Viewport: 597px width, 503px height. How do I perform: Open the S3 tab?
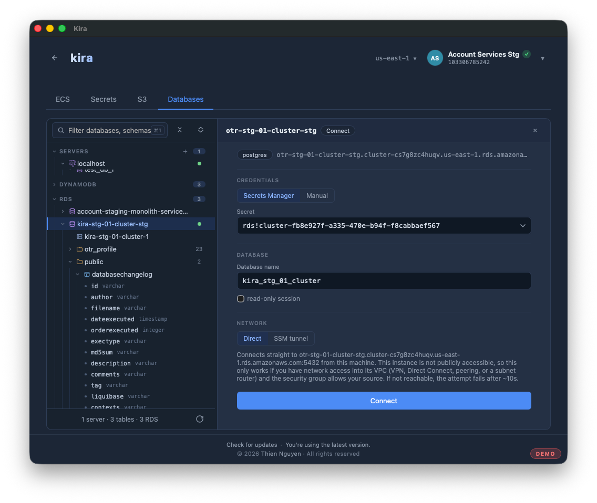[142, 99]
